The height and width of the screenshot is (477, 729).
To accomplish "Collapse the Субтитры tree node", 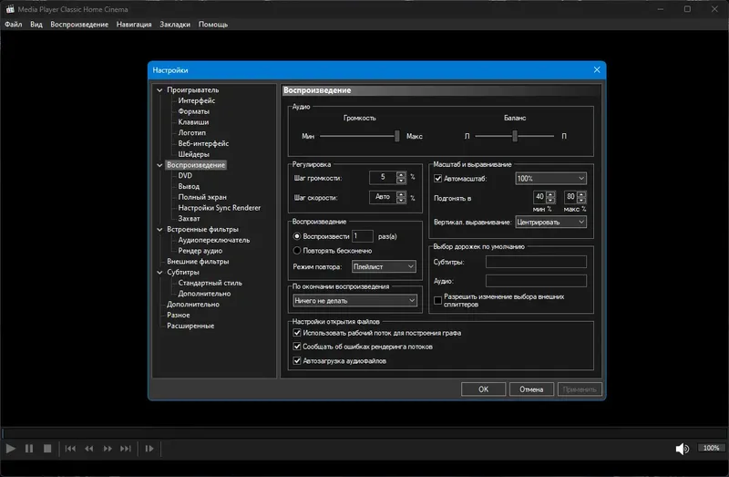I will pyautogui.click(x=159, y=272).
